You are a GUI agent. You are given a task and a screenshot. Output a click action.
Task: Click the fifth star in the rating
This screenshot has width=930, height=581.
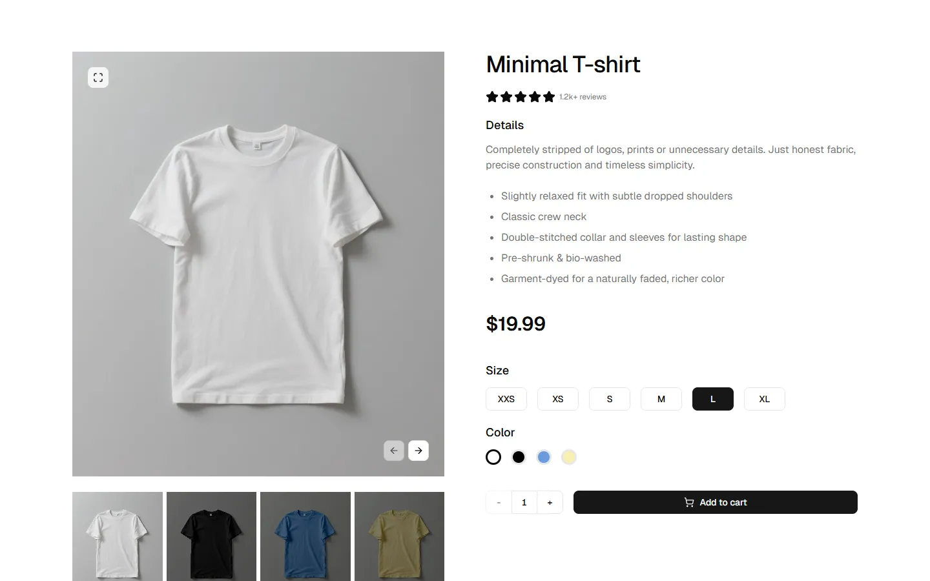[x=550, y=96]
